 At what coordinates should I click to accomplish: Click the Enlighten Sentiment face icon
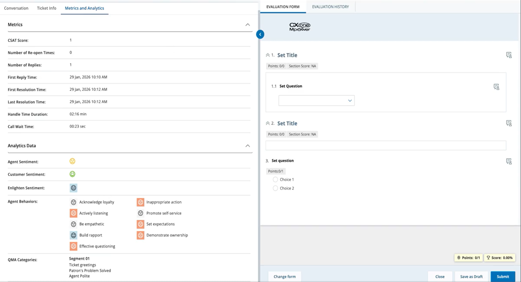pyautogui.click(x=73, y=188)
